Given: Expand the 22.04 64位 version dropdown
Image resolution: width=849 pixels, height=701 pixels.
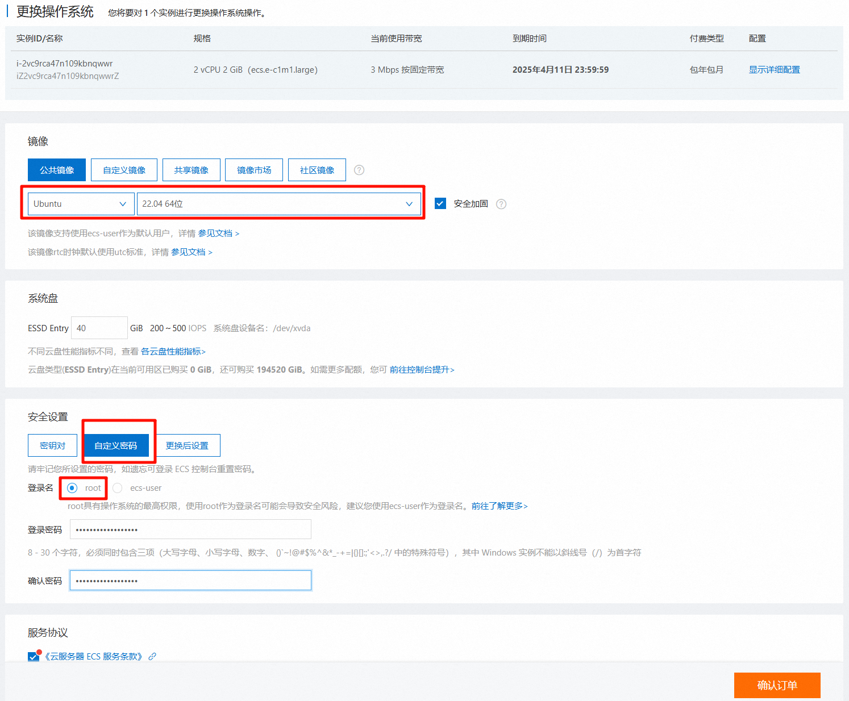Looking at the screenshot, I should [278, 204].
